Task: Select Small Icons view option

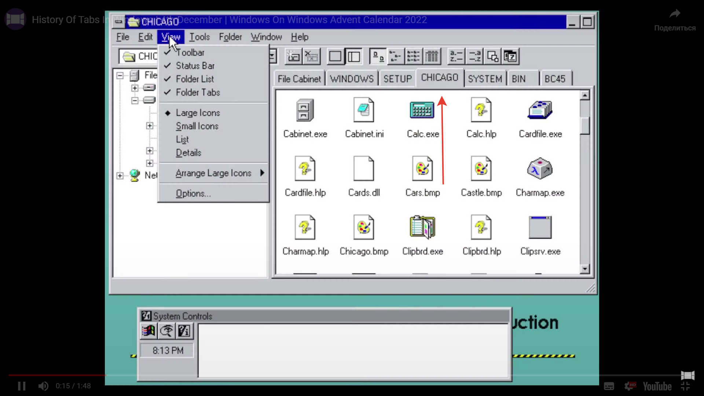Action: 213,126
